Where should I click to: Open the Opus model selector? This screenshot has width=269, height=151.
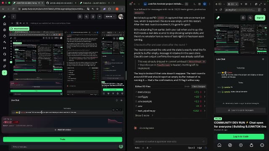coord(191,148)
